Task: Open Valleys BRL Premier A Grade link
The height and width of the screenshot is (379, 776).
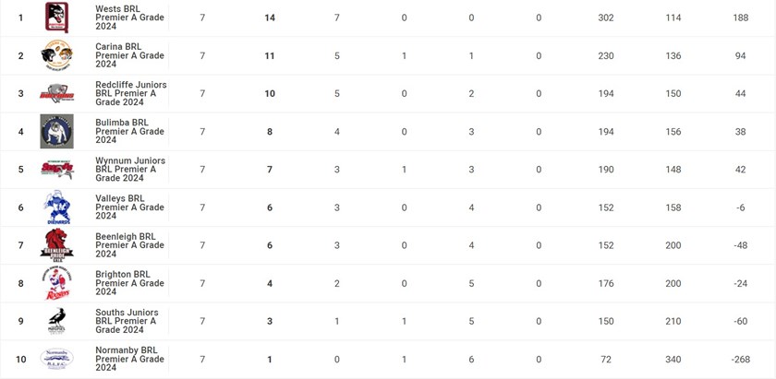Action: click(x=129, y=207)
